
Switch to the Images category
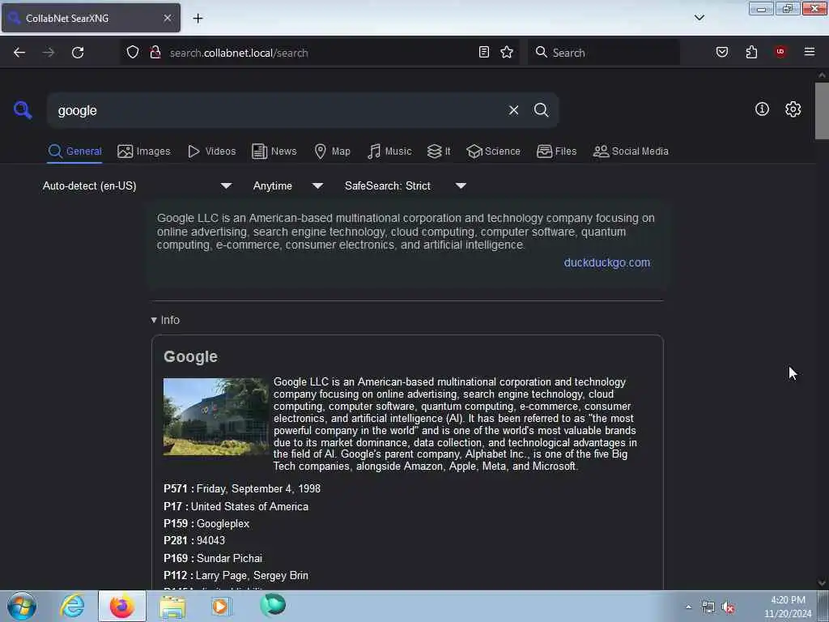144,151
